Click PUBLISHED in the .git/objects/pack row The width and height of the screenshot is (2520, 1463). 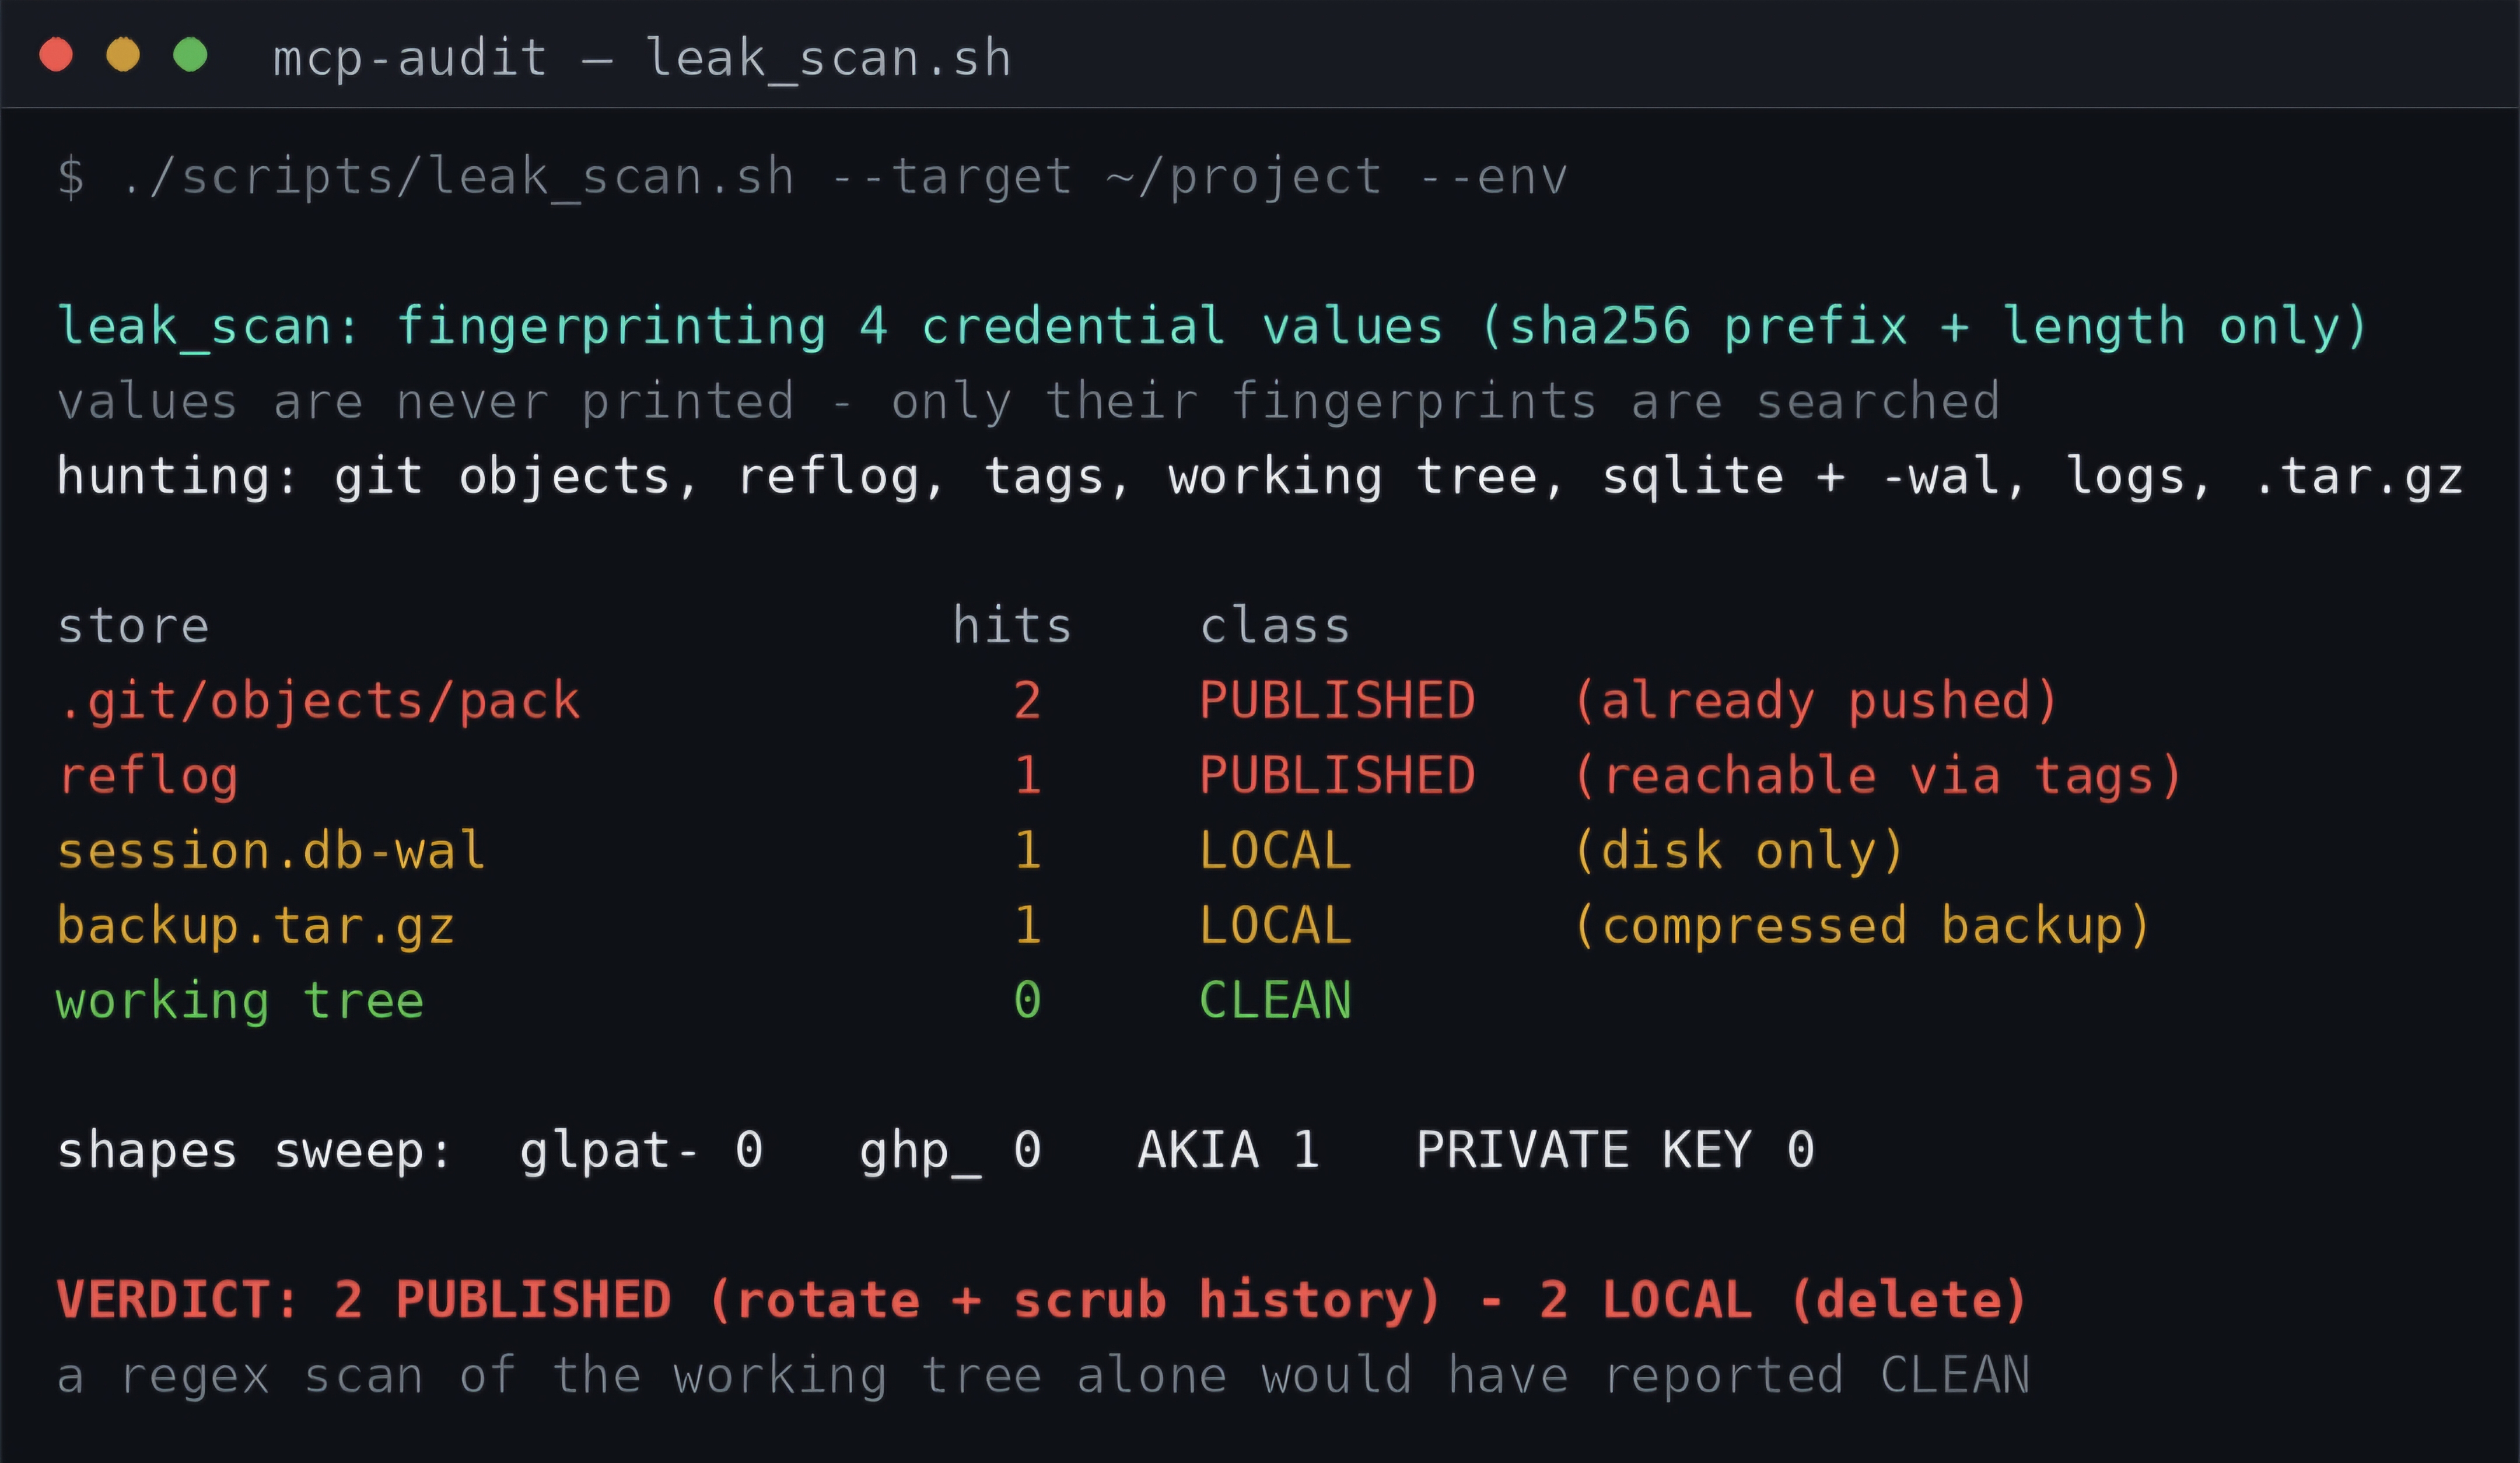coord(1337,700)
